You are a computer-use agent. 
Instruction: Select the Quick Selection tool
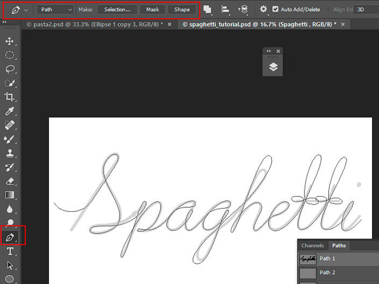[x=9, y=83]
